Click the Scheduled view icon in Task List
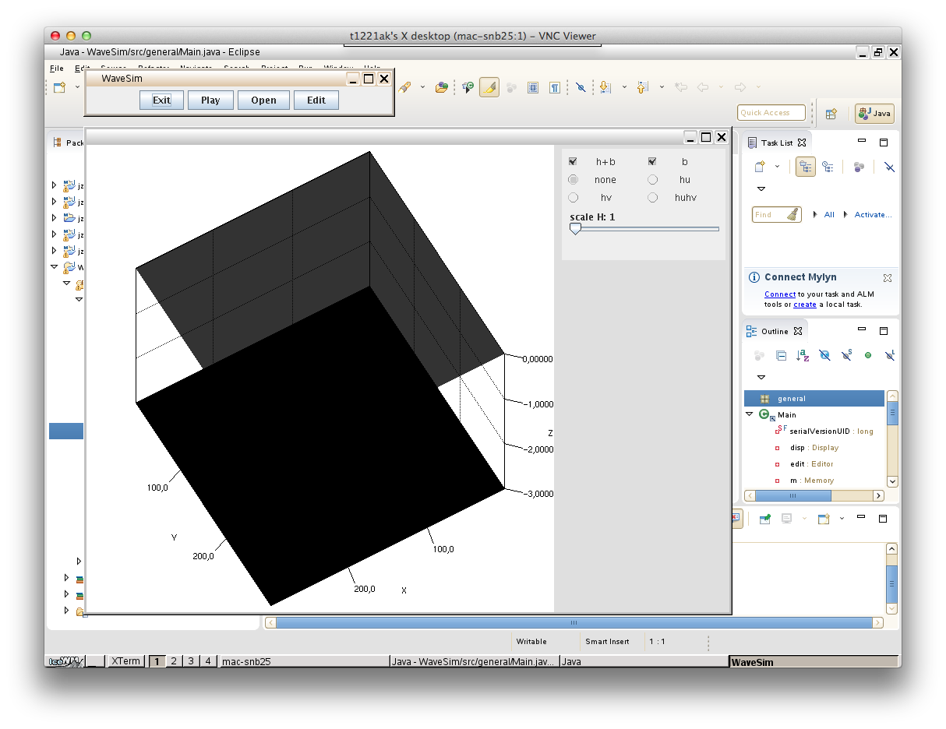This screenshot has height=729, width=946. (x=828, y=167)
